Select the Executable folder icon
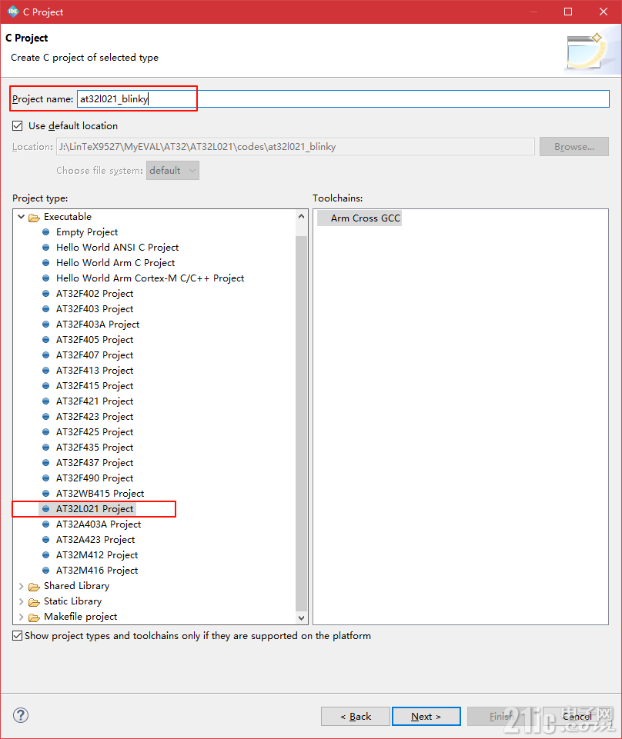 click(x=34, y=218)
